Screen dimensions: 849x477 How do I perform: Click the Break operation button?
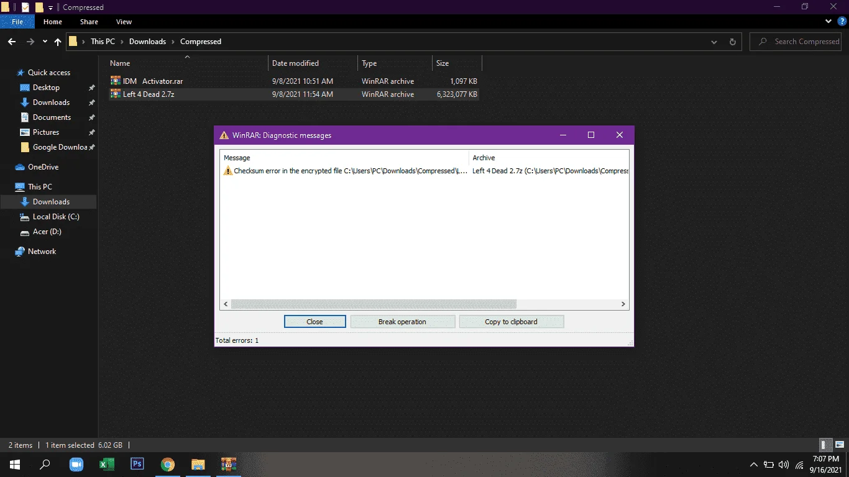click(x=402, y=322)
